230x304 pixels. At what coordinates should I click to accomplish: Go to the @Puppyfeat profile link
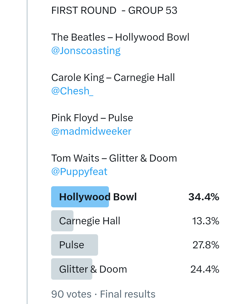pos(79,172)
